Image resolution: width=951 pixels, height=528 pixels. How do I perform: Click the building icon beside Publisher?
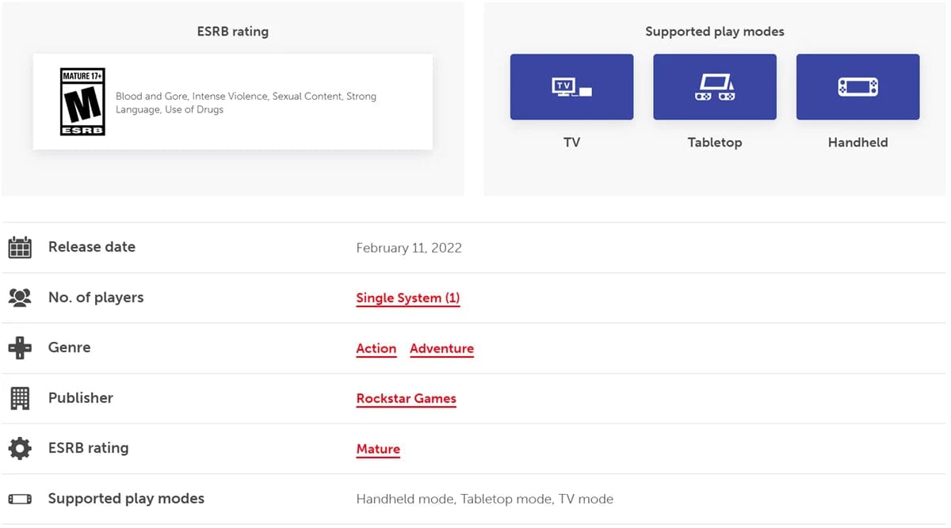coord(20,398)
